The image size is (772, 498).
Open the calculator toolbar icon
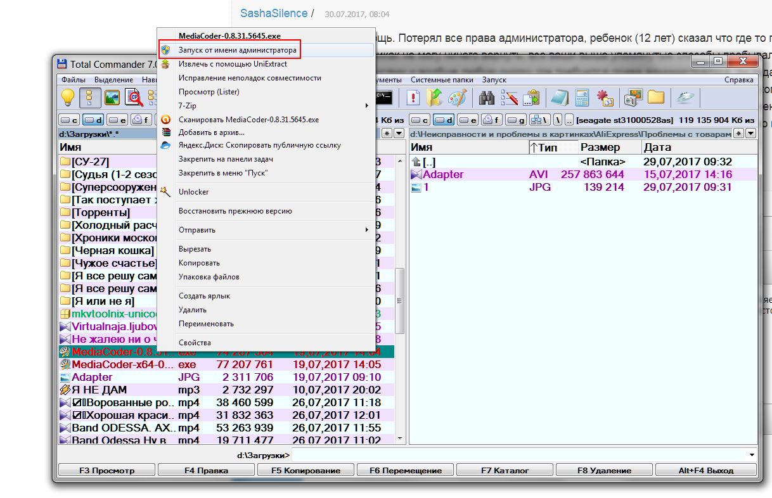[582, 97]
